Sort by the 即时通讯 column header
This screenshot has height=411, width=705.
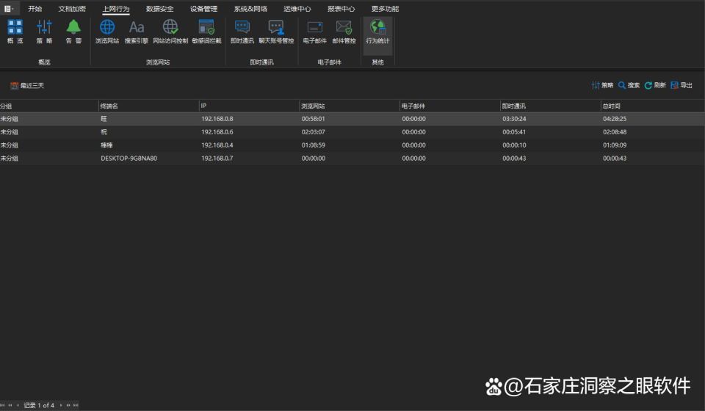point(550,106)
